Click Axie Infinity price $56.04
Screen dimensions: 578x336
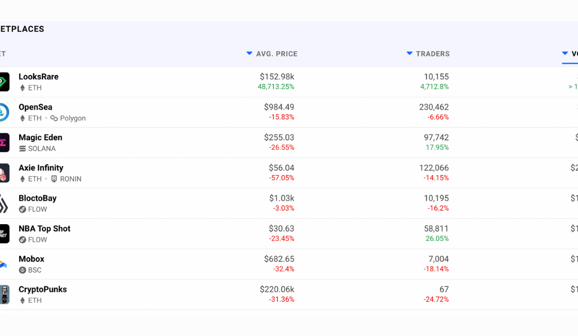pos(282,168)
